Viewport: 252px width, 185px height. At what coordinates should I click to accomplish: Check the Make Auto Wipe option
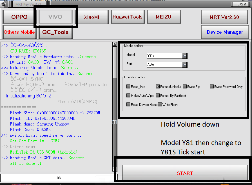pyautogui.click(x=128, y=96)
